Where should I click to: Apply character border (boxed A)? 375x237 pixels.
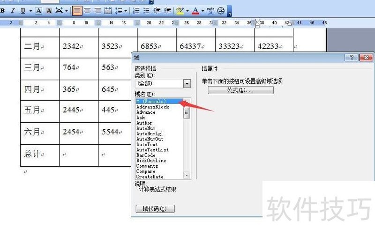[38, 11]
